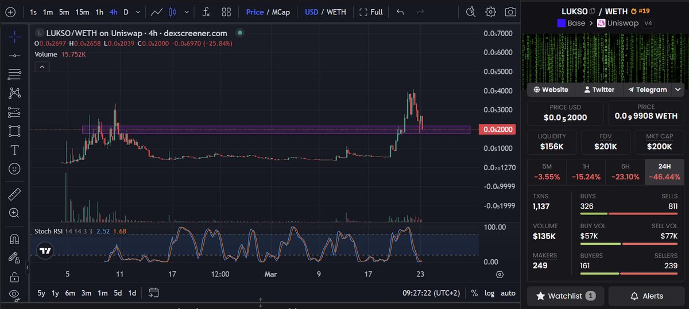Select the forecasting and measurement tool
Screen dimensions: 689x309
coord(15,112)
